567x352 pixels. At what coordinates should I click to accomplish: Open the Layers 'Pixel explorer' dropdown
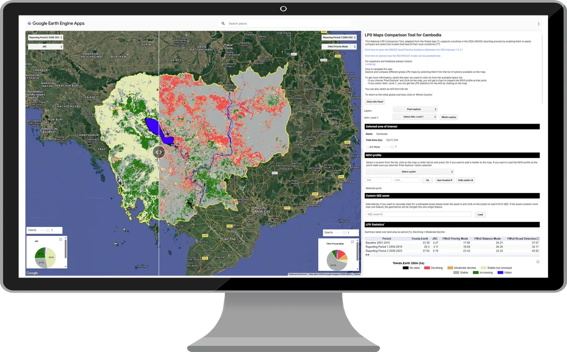click(x=415, y=109)
